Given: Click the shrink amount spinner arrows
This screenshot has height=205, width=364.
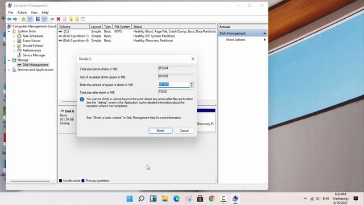Looking at the screenshot, I should 192,85.
